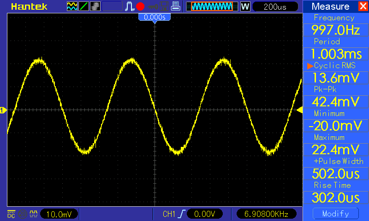The height and width of the screenshot is (221, 369).
Task: Click the red record/stop indicator
Action: tap(140, 6)
